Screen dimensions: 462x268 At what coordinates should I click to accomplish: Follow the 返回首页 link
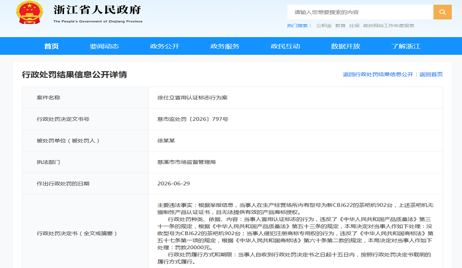pyautogui.click(x=431, y=74)
